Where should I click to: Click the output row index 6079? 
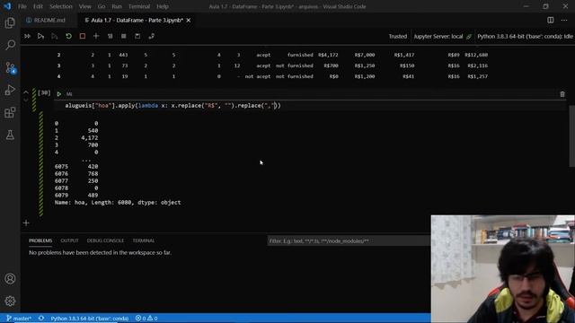pos(61,196)
